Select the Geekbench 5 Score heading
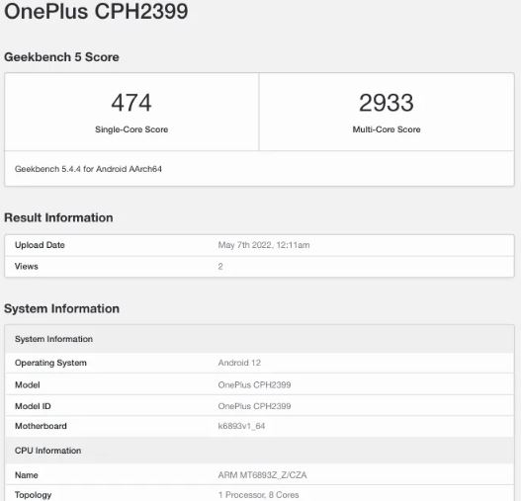Viewport: 521px width, 501px height. (x=61, y=57)
